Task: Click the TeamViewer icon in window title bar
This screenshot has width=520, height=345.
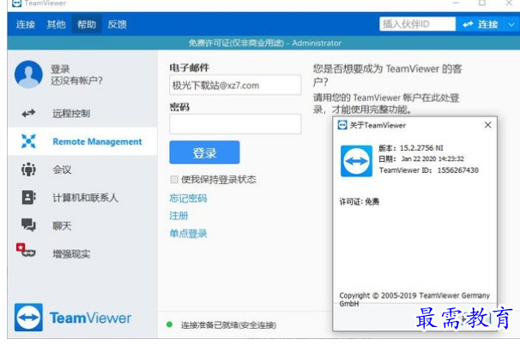Action: pyautogui.click(x=17, y=3)
